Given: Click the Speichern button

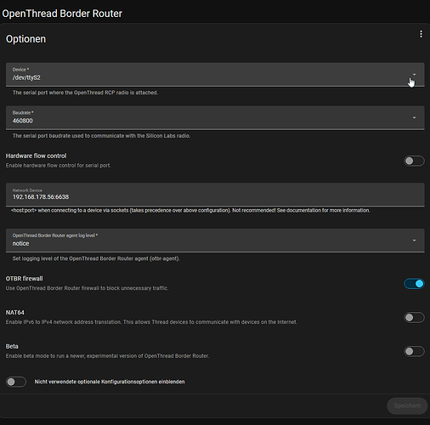Looking at the screenshot, I should click(407, 405).
